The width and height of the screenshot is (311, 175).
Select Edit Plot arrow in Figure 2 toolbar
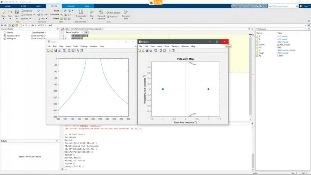[x=170, y=50]
